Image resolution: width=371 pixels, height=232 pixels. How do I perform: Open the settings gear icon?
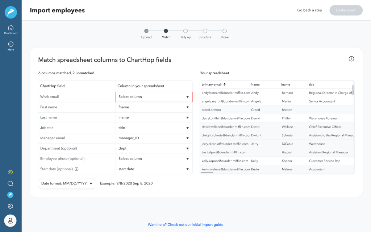coord(10,206)
